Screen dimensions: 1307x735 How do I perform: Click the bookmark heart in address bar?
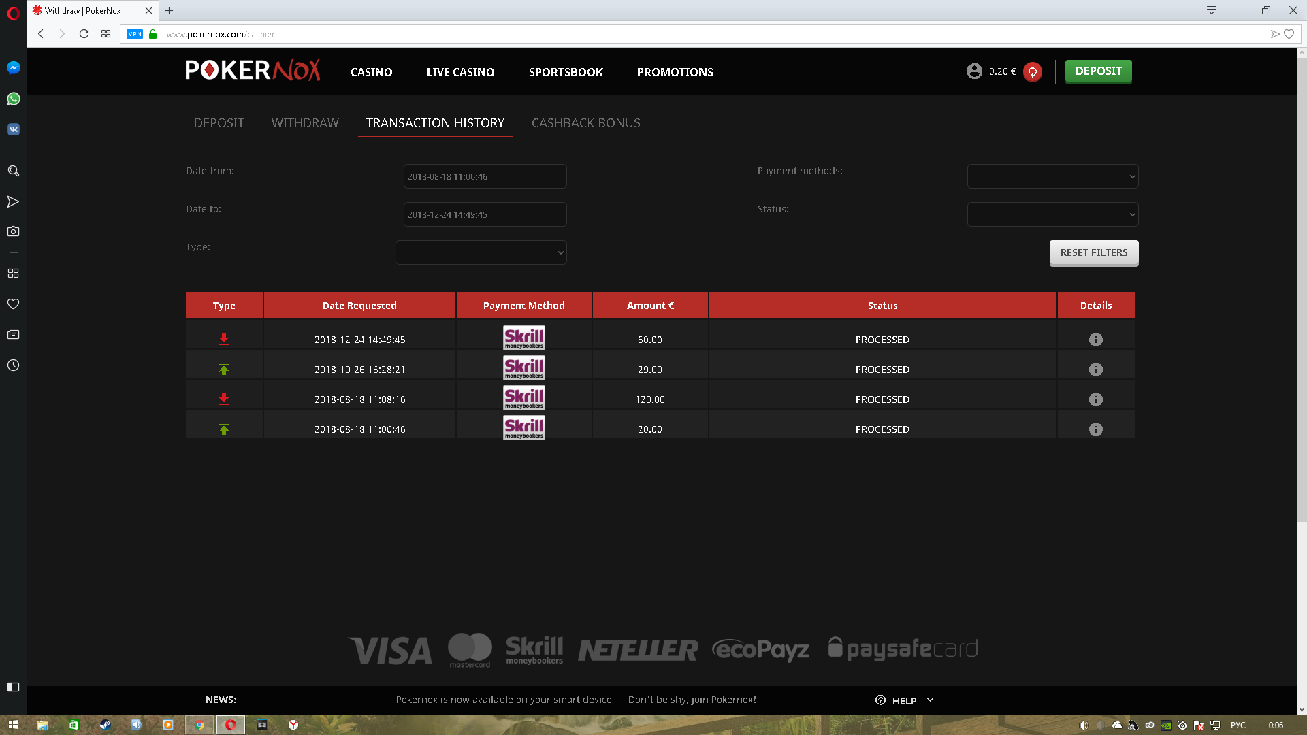[1289, 34]
